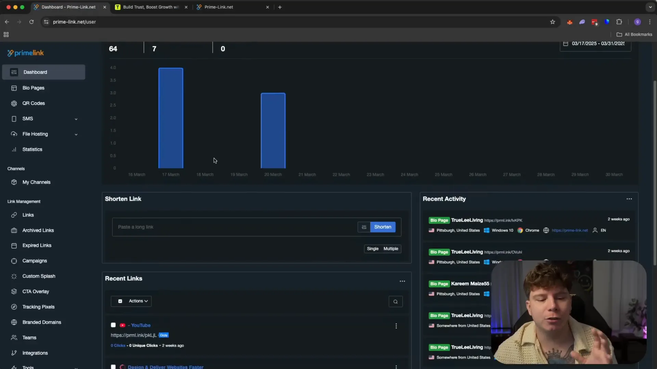Select the Multiple link mode
657x369 pixels.
391,249
